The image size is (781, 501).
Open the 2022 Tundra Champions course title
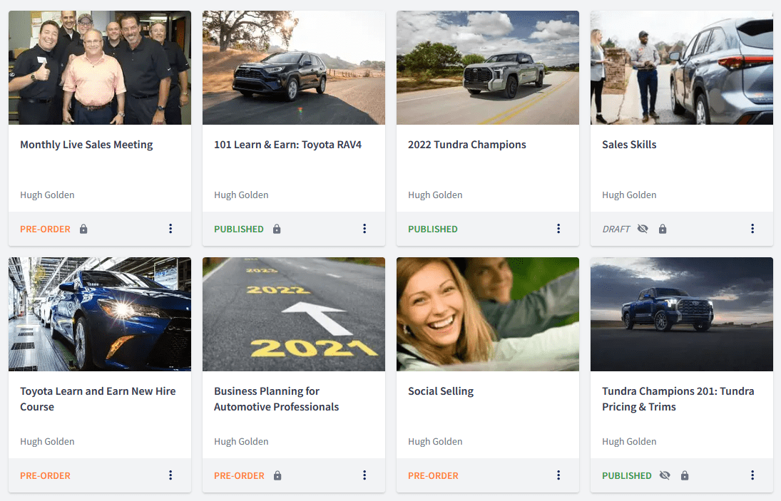[x=466, y=145]
